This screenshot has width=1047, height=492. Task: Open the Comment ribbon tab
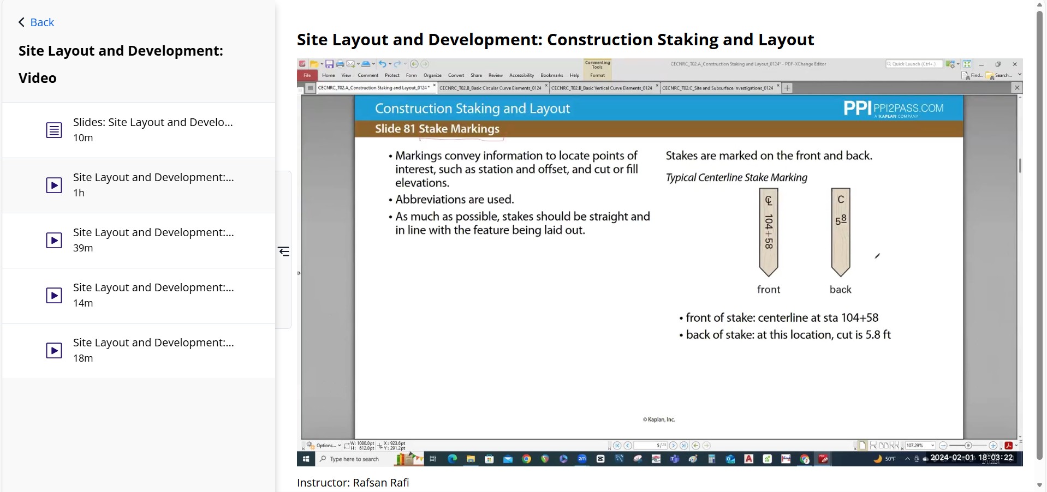tap(368, 75)
